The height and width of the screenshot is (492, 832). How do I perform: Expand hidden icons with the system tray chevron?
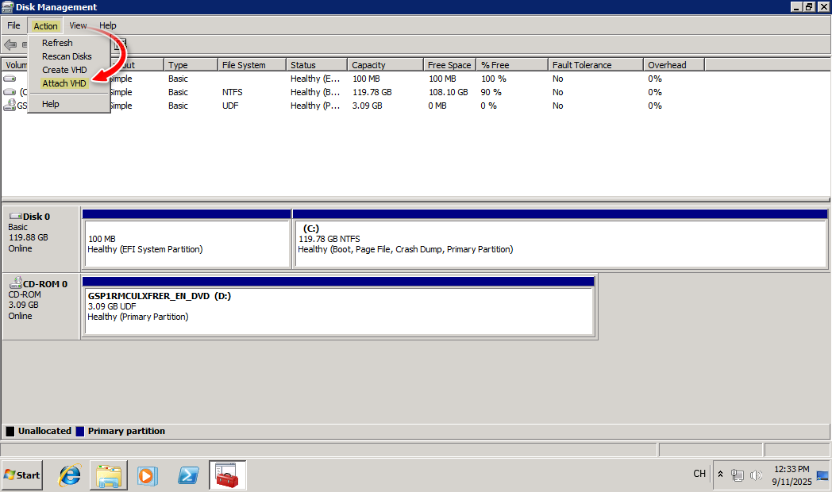pyautogui.click(x=721, y=475)
